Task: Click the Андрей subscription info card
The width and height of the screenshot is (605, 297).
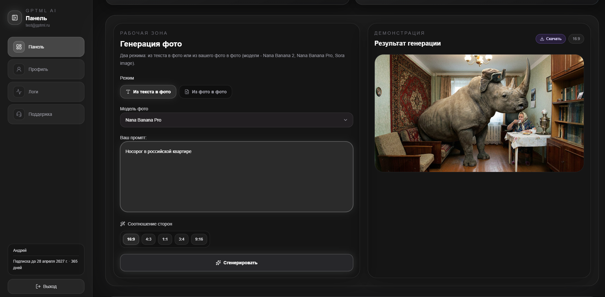Action: [x=46, y=259]
